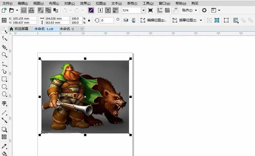Expand the application launcher dropdown arrow
The height and width of the screenshot is (156, 255).
219,11
